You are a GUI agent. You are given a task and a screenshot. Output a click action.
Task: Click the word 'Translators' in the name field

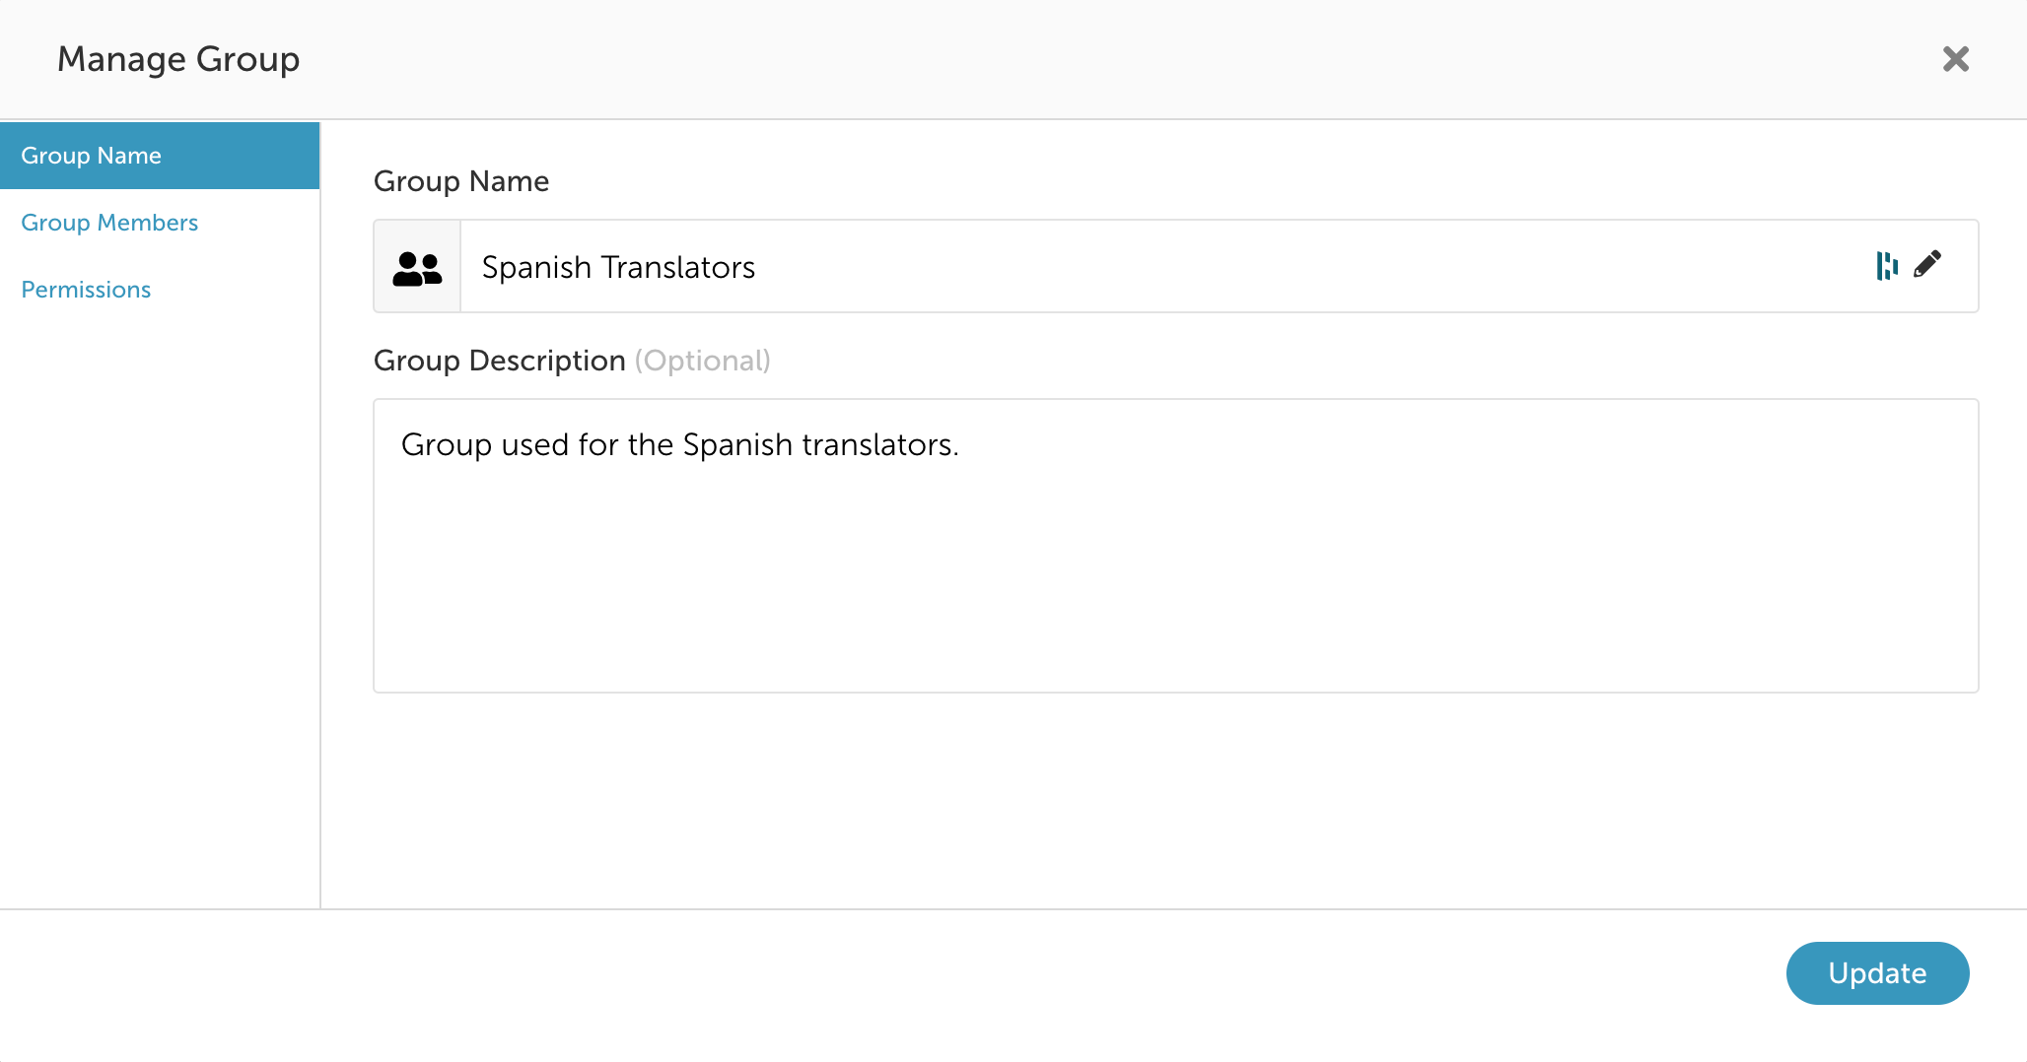(x=678, y=267)
